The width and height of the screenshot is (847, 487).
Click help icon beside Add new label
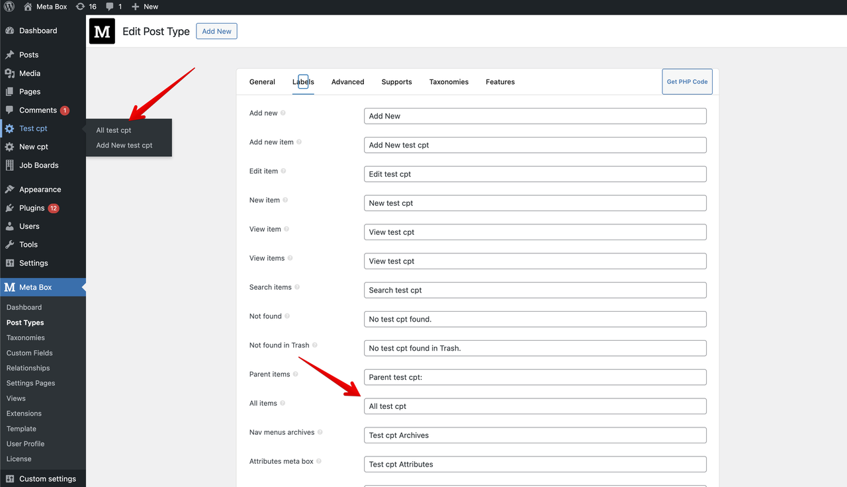[283, 113]
